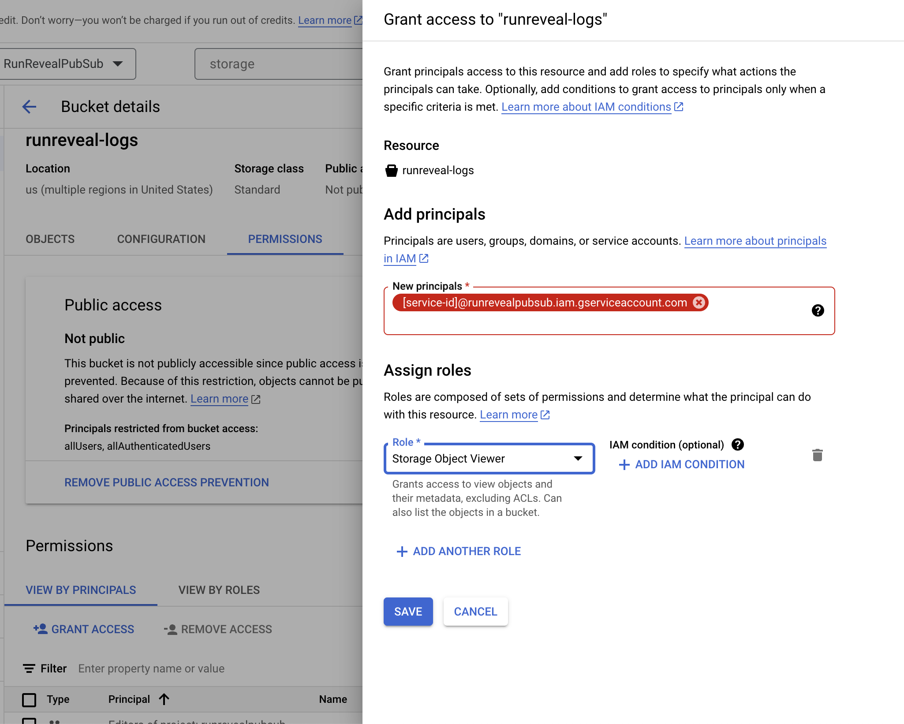The width and height of the screenshot is (904, 724).
Task: Click the back arrow beside Bucket details
Action: coord(29,107)
